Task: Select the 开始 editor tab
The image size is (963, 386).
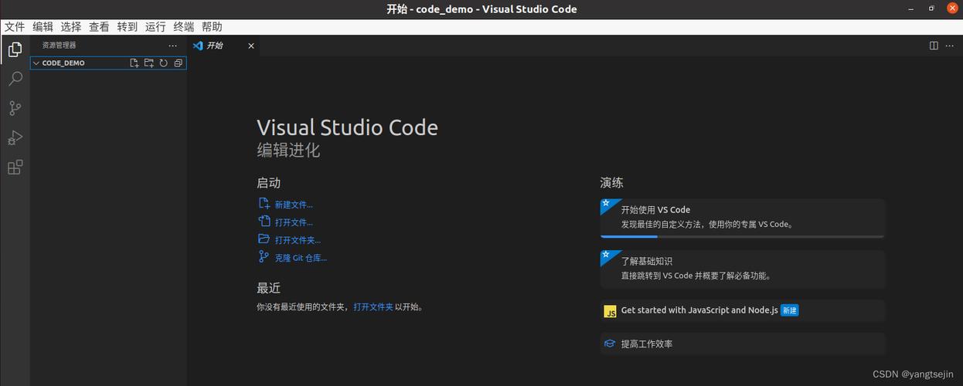Action: coord(224,46)
